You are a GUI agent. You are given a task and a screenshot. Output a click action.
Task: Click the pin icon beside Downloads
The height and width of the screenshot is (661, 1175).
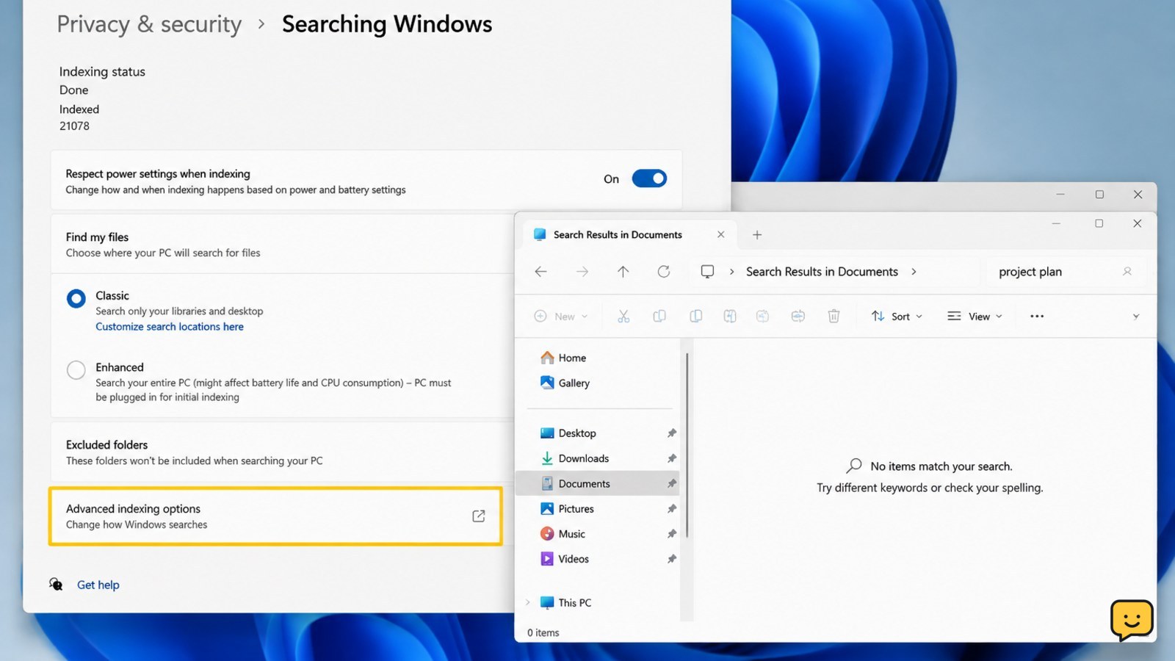coord(671,458)
